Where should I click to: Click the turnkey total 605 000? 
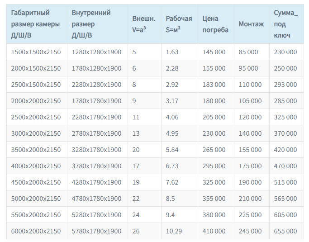tap(285, 215)
